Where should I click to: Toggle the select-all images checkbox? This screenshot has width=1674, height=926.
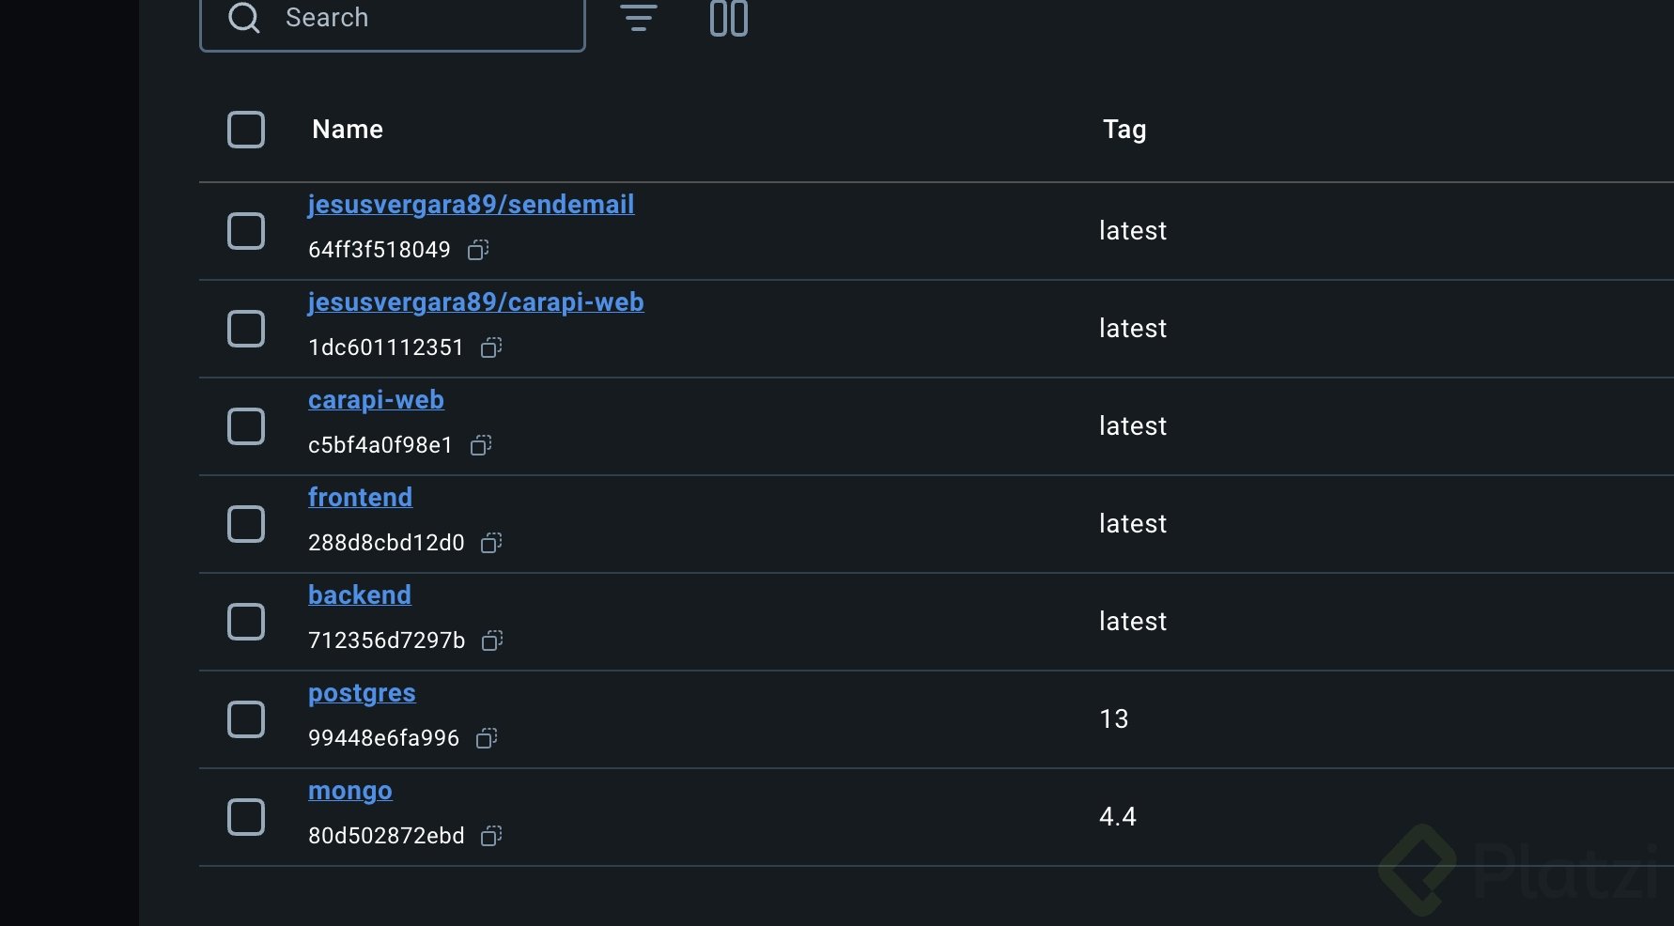pos(246,130)
